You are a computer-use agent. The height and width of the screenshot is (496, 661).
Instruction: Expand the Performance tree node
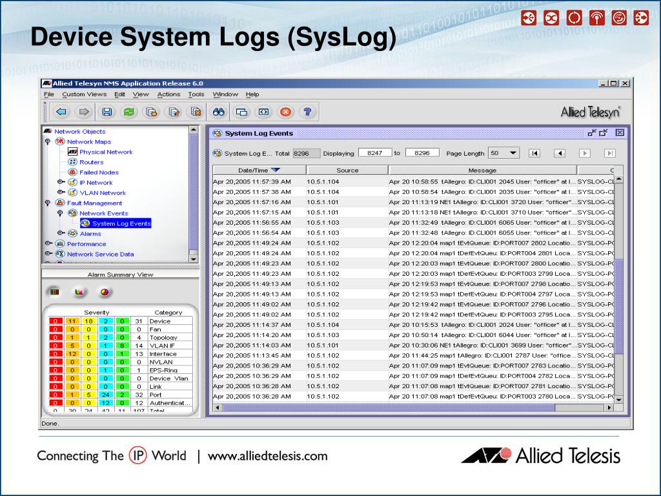48,243
